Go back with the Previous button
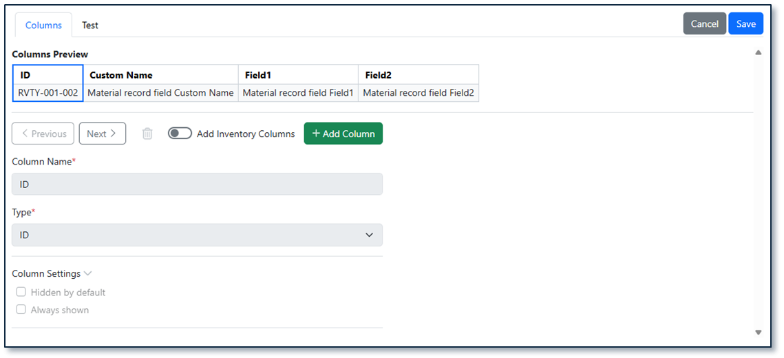This screenshot has height=358, width=784. 43,134
